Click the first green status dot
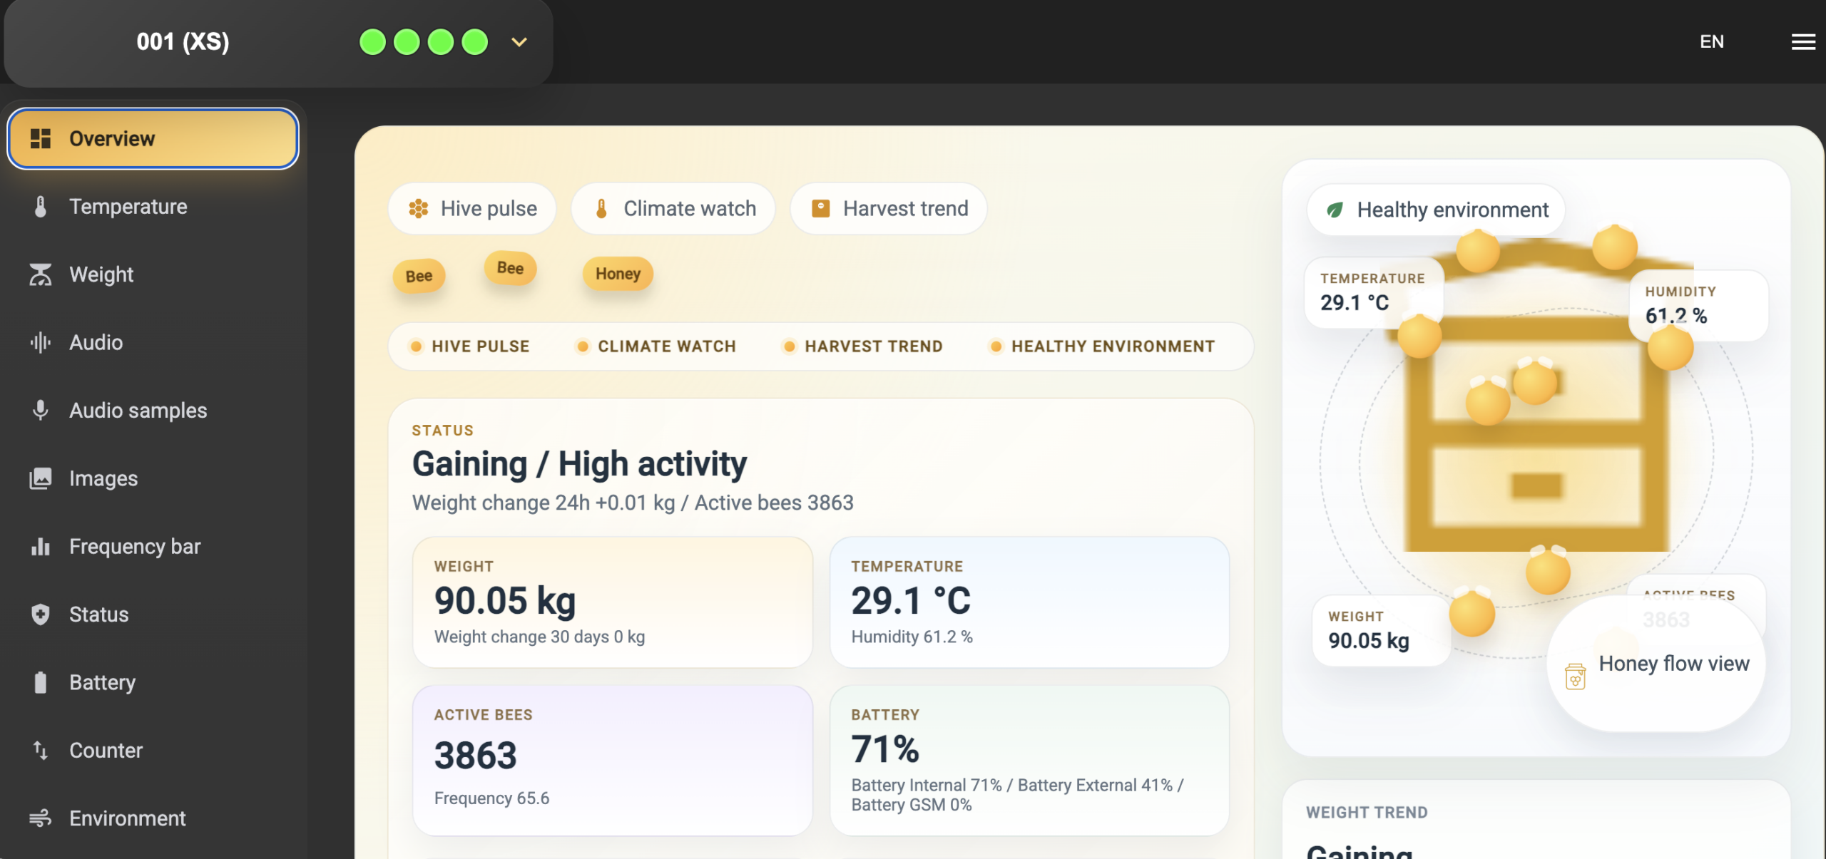Image resolution: width=1826 pixels, height=859 pixels. pyautogui.click(x=372, y=42)
